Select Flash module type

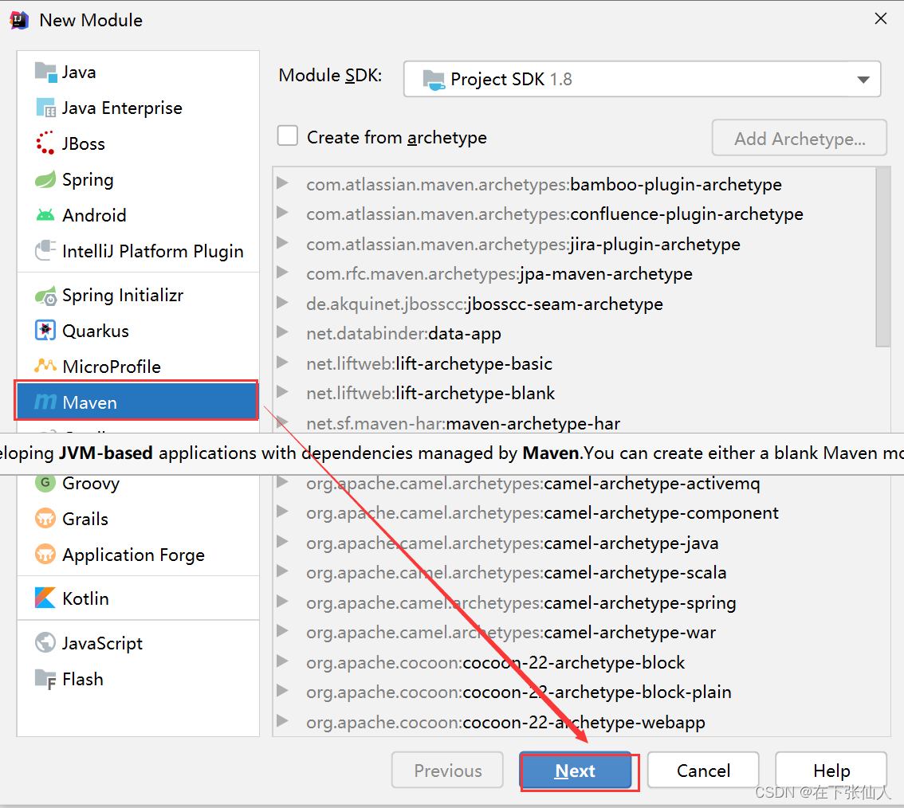138,679
